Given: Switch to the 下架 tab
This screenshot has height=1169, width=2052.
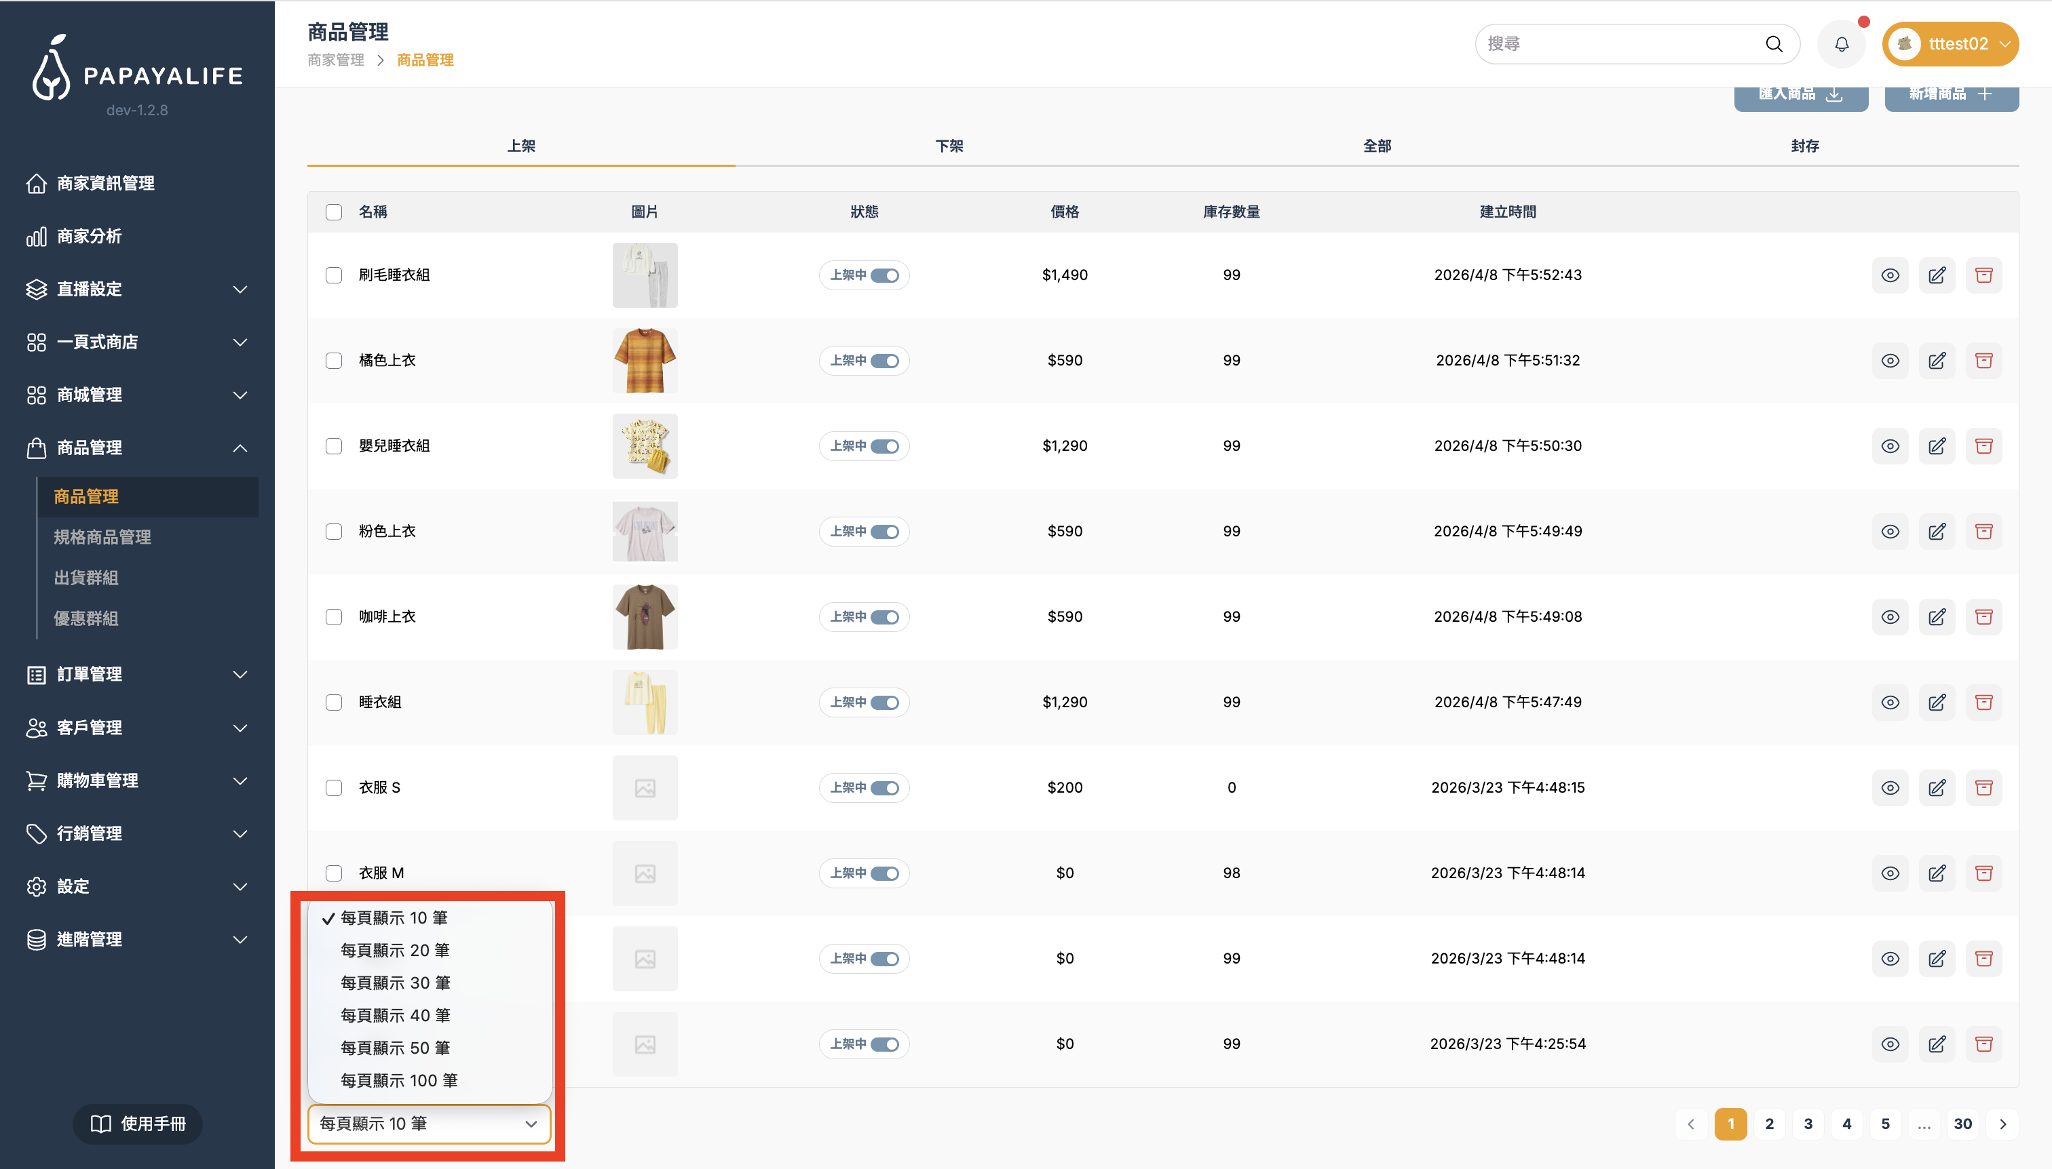Looking at the screenshot, I should click(949, 146).
